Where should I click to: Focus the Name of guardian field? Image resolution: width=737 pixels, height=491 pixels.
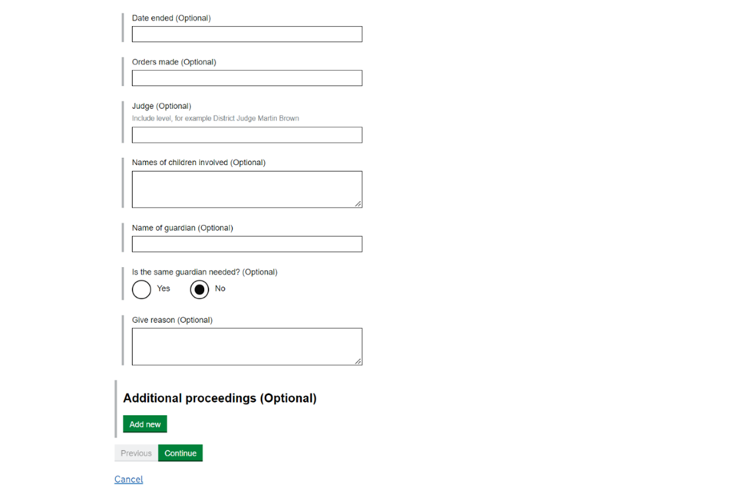tap(246, 244)
